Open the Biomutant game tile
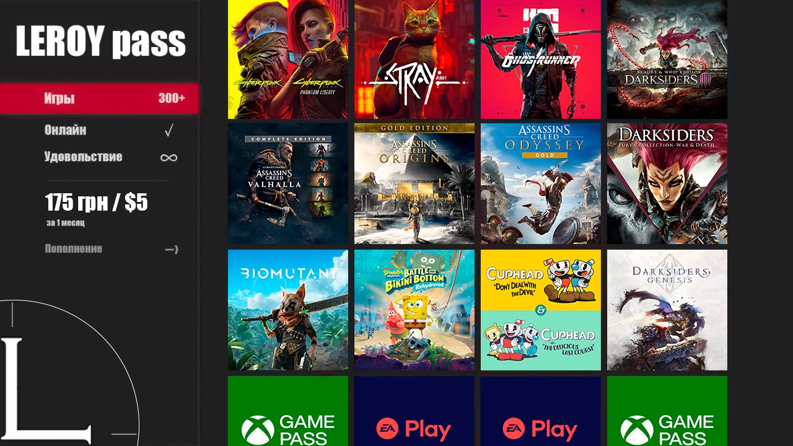Screen dimensions: 793x446 click(288, 310)
